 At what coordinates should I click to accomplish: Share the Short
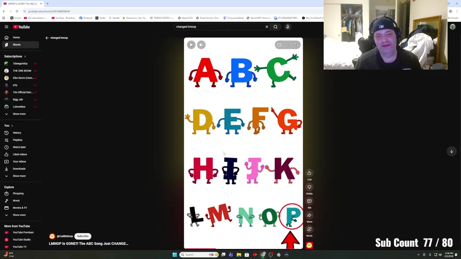(x=309, y=215)
